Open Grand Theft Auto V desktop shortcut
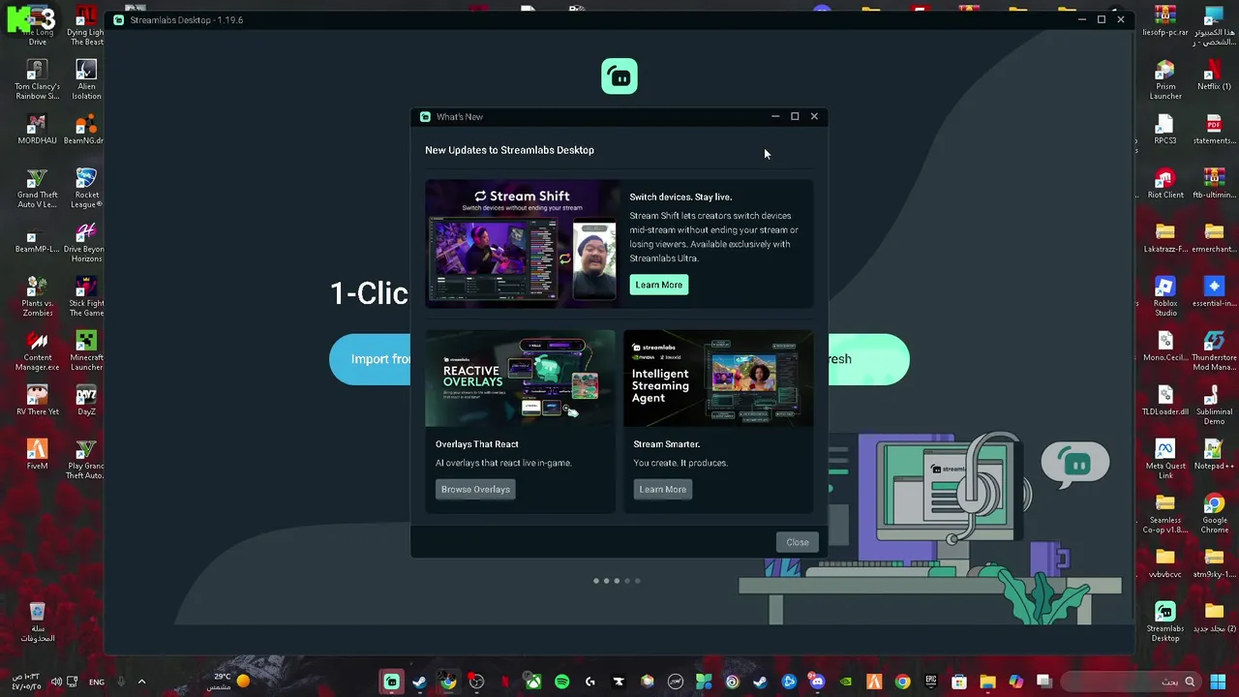1239x697 pixels. [x=37, y=189]
